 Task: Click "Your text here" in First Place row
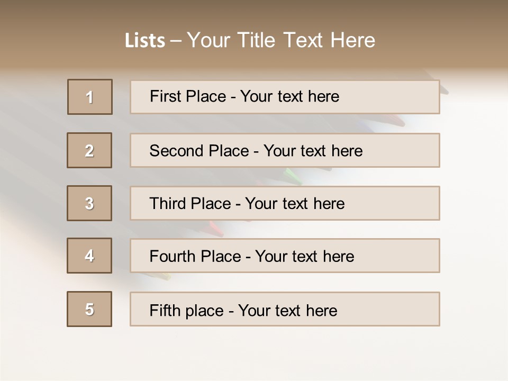coord(289,96)
